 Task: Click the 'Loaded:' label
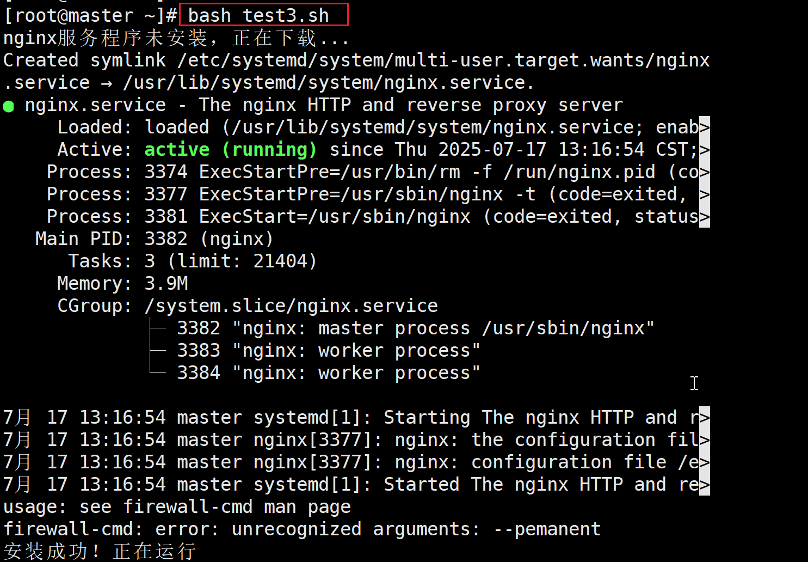pyautogui.click(x=95, y=127)
